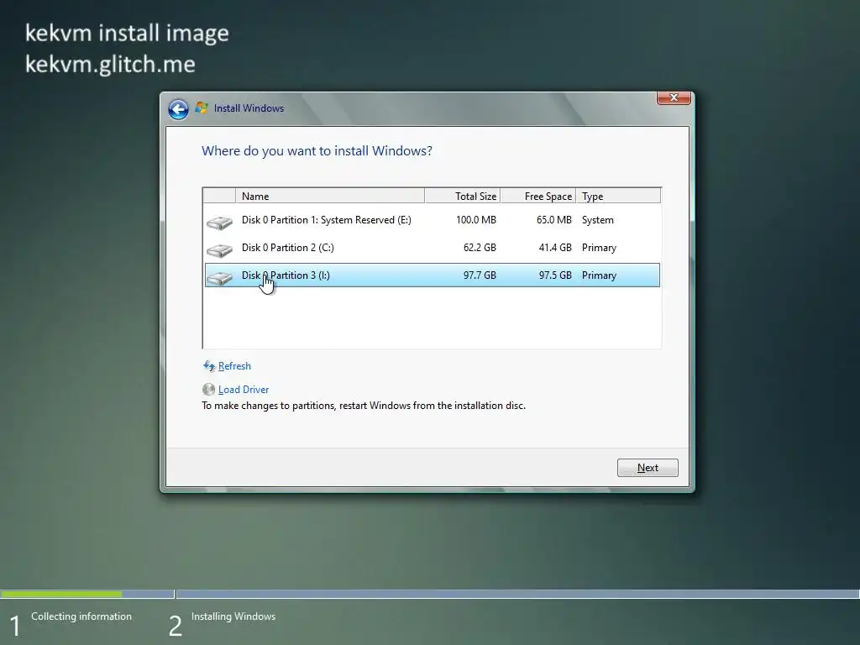The height and width of the screenshot is (645, 860).
Task: Click the green setup progress bar
Action: tap(60, 594)
